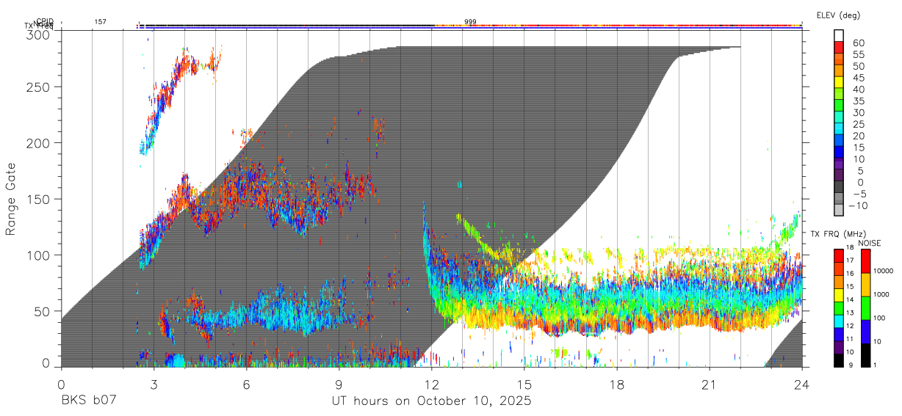This screenshot has height=416, width=902.
Task: Select the yellow 14–15 MHz TX FRQ swatch
Action: coord(839,295)
